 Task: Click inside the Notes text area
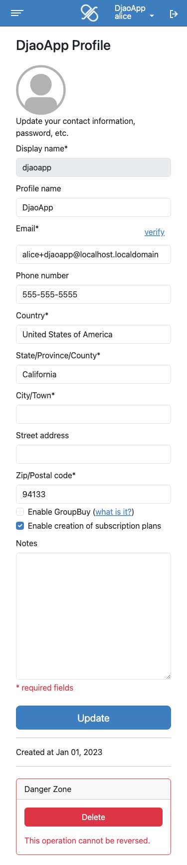93,616
